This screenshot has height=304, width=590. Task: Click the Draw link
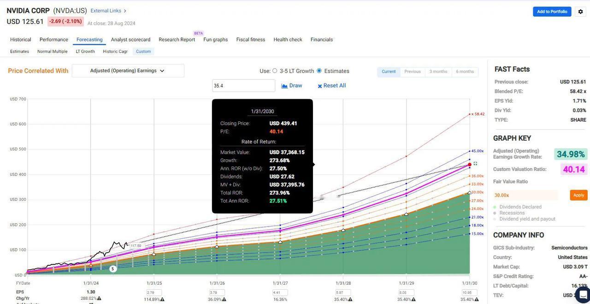coord(295,85)
